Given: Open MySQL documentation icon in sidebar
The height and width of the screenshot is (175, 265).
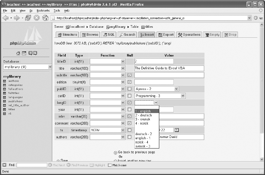Looking at the screenshot, I should [35, 53].
